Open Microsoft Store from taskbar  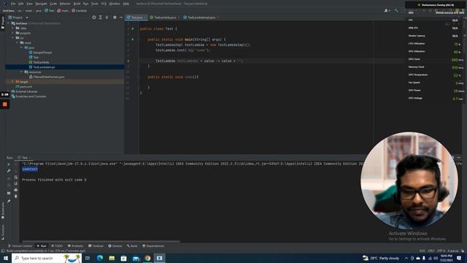pyautogui.click(x=123, y=258)
